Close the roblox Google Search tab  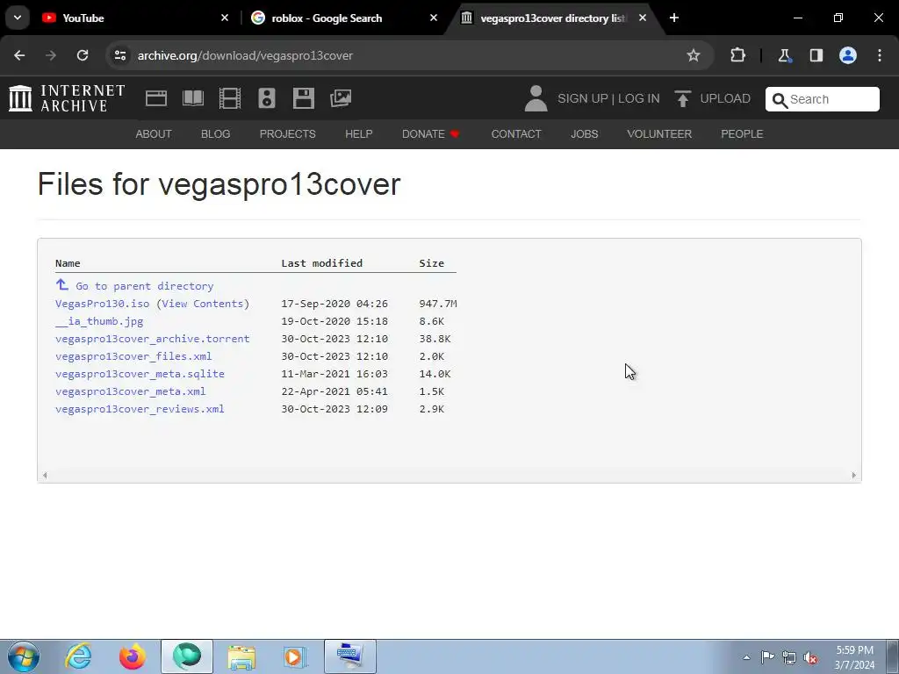point(434,18)
